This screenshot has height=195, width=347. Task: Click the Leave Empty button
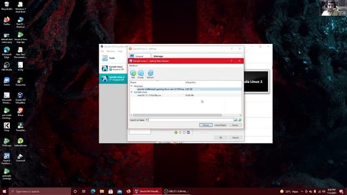(x=221, y=125)
